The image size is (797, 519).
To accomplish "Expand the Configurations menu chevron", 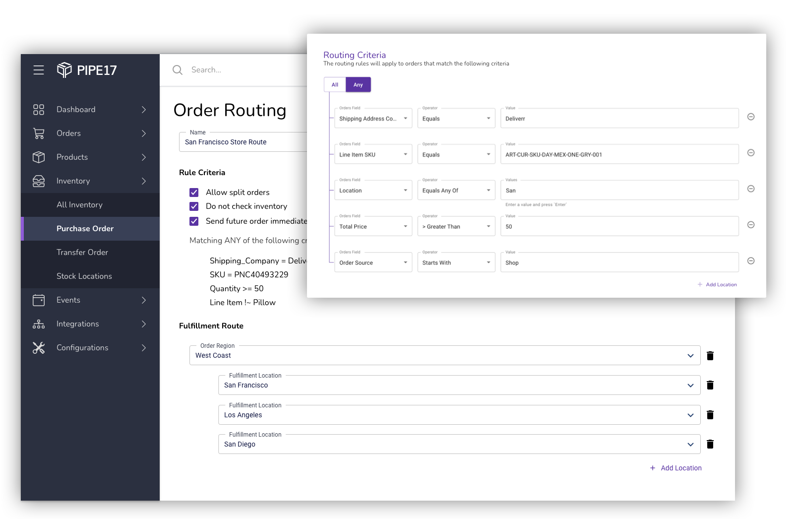I will point(144,348).
